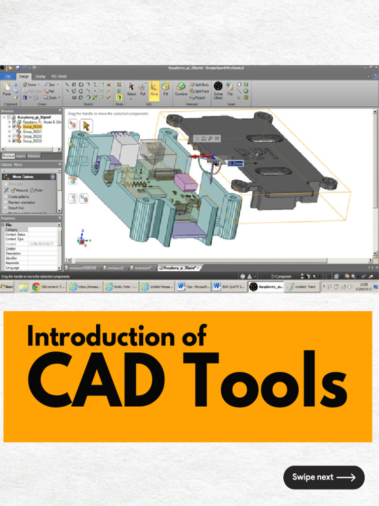Toggle visibility checkbox of Group_85230
The width and height of the screenshot is (379, 506).
14,127
